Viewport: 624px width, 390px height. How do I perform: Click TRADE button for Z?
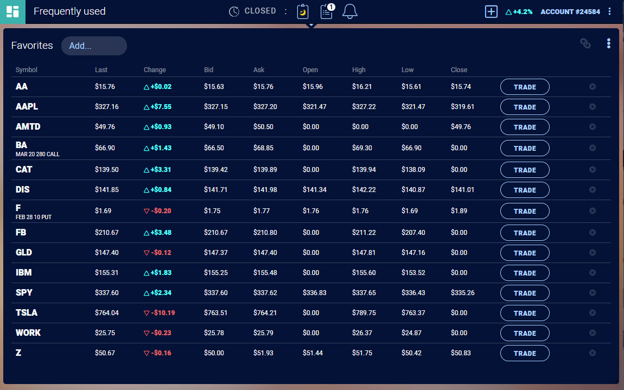pyautogui.click(x=525, y=353)
